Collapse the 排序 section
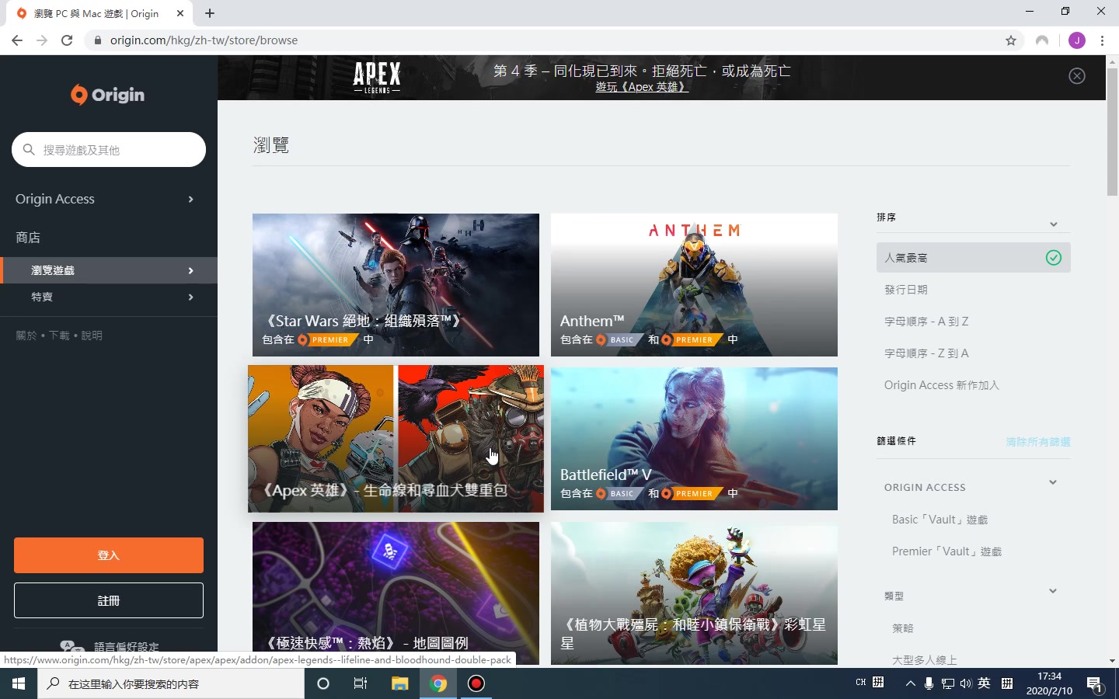This screenshot has height=699, width=1119. click(1054, 224)
